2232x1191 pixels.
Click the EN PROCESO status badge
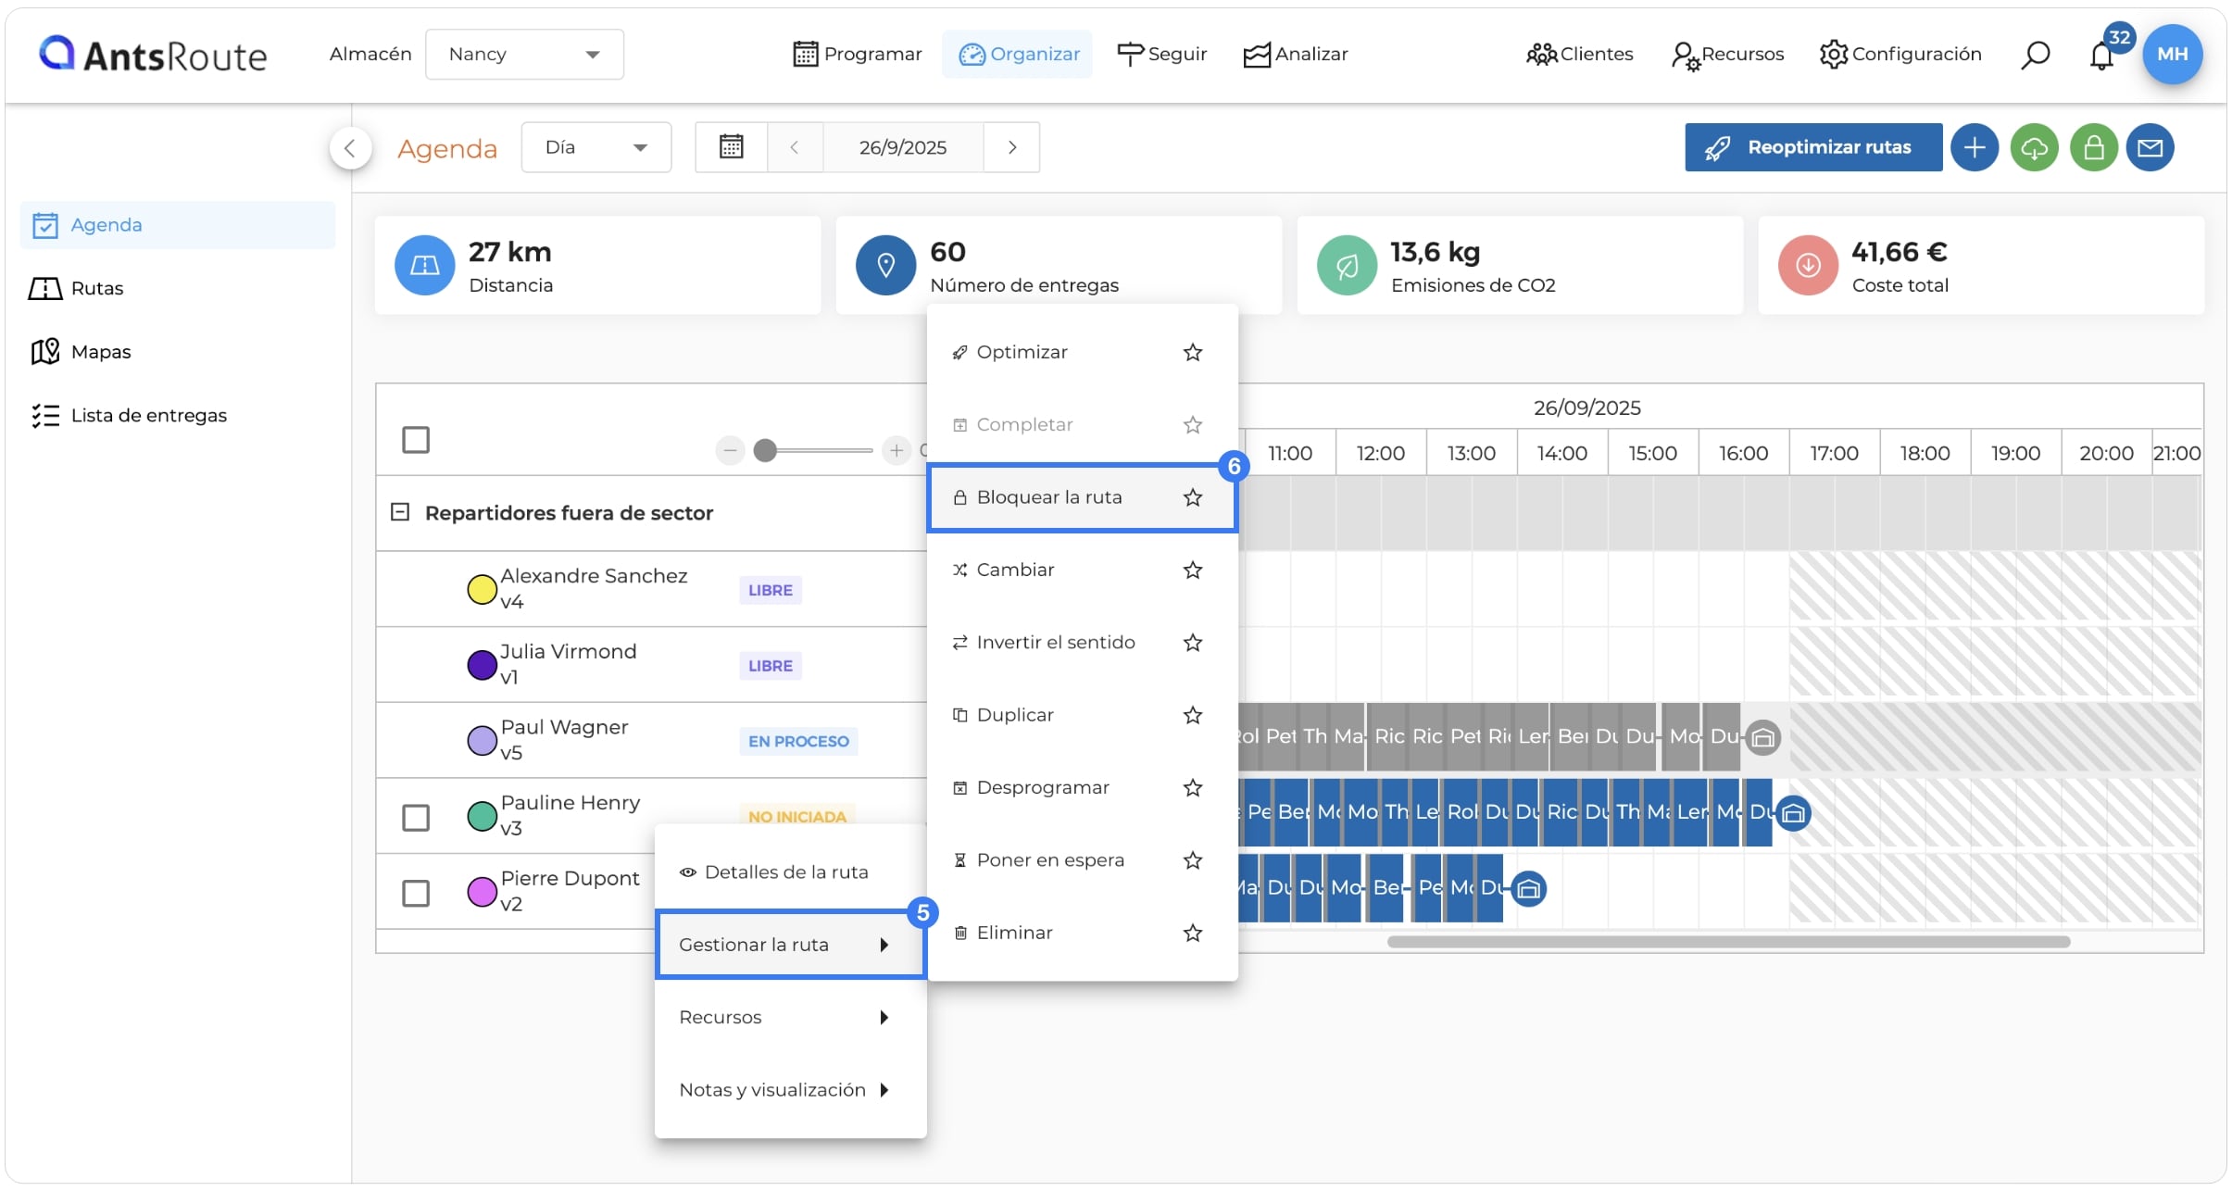point(798,742)
